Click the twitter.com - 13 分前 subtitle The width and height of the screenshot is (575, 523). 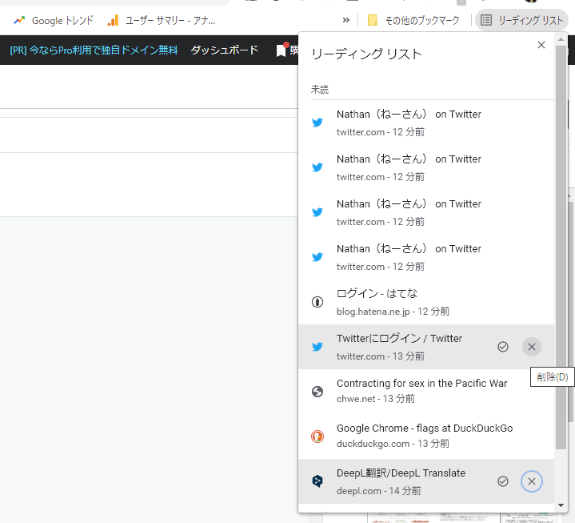[381, 356]
